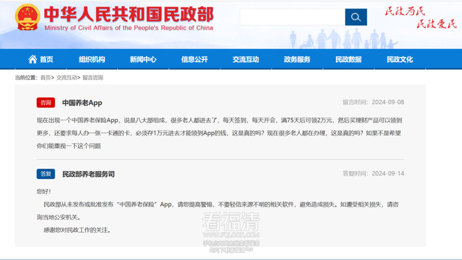The height and width of the screenshot is (260, 462).
Task: Open the 新闻中心 navigation menu
Action: [x=143, y=59]
